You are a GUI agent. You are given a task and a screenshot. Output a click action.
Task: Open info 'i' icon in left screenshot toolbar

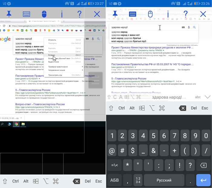coord(62,14)
